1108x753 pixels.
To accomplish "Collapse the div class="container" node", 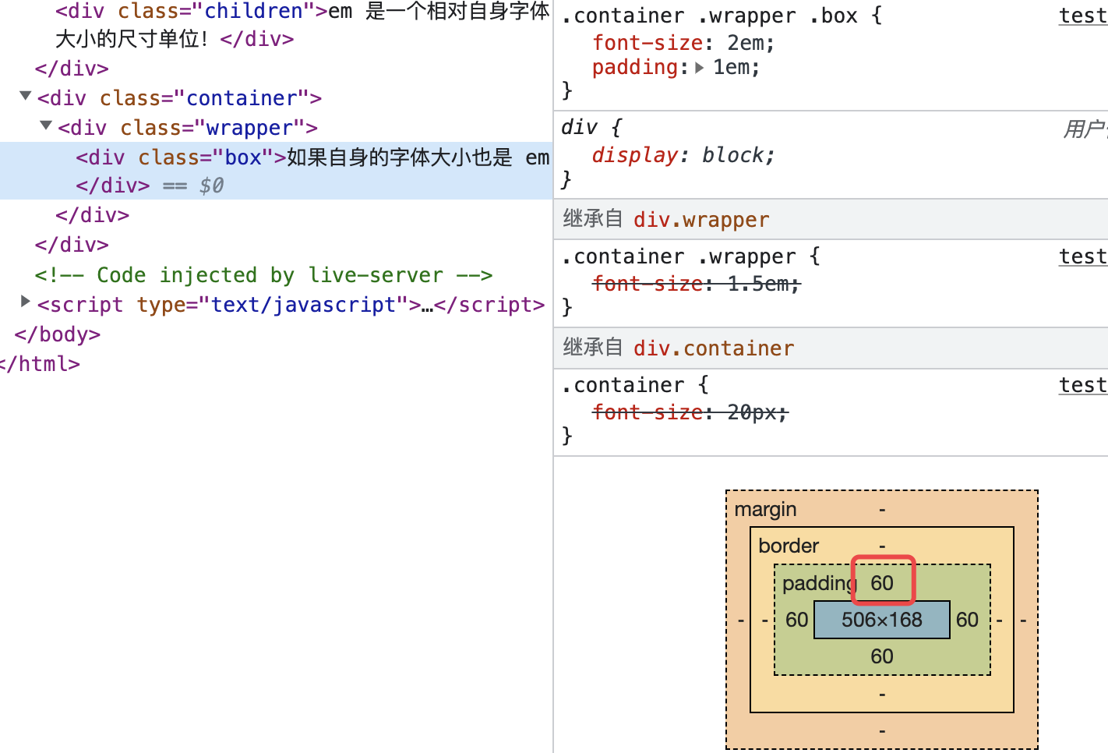I will [26, 97].
